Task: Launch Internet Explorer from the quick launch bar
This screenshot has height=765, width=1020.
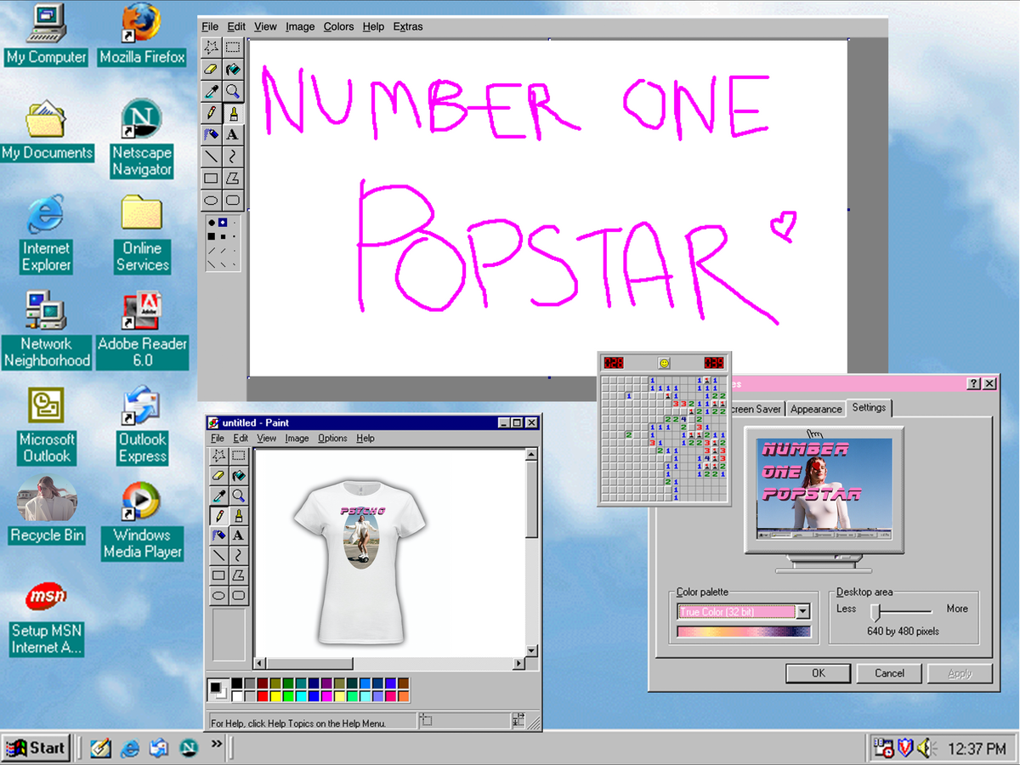Action: [x=130, y=748]
